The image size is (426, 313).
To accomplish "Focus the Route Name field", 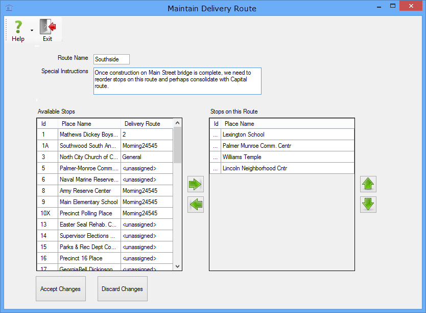I will click(111, 59).
